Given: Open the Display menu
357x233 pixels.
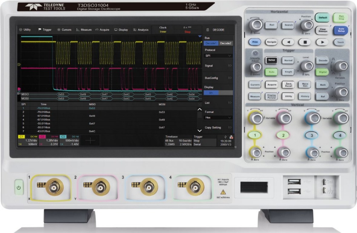Looking at the screenshot, I should coord(121,30).
